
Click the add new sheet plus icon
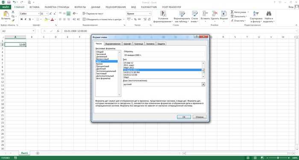tap(38, 153)
